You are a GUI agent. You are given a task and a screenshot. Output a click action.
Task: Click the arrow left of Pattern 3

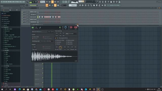click(x=68, y=5)
